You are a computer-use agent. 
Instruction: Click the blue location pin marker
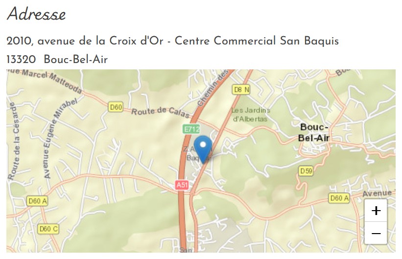[x=203, y=150]
